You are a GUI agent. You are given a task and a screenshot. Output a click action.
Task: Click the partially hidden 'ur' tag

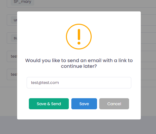tap(14, 20)
